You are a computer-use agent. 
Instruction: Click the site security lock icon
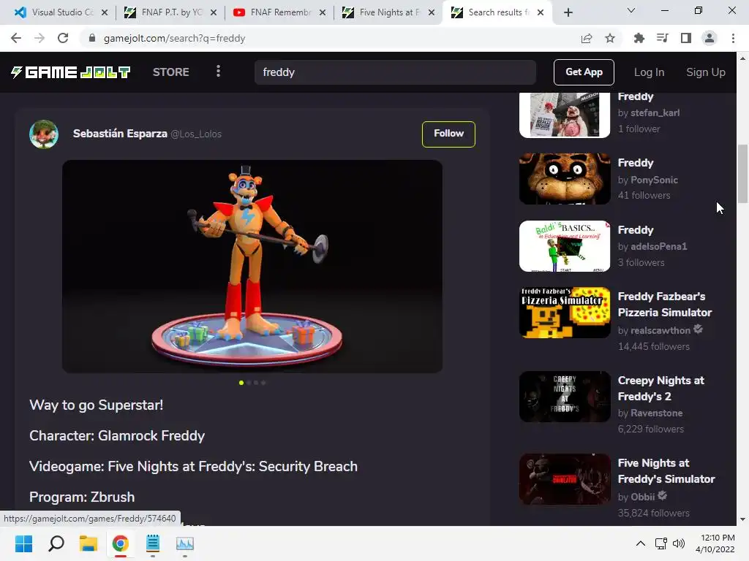pyautogui.click(x=92, y=38)
